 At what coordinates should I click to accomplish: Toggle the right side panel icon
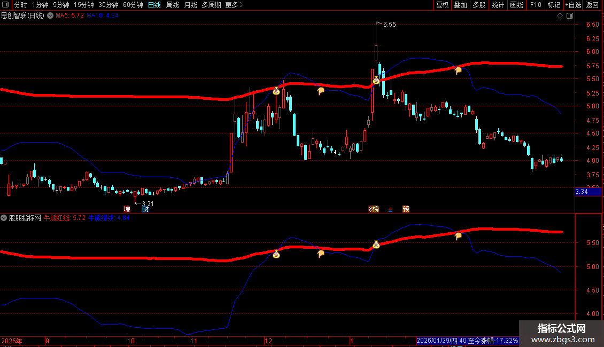click(570, 16)
